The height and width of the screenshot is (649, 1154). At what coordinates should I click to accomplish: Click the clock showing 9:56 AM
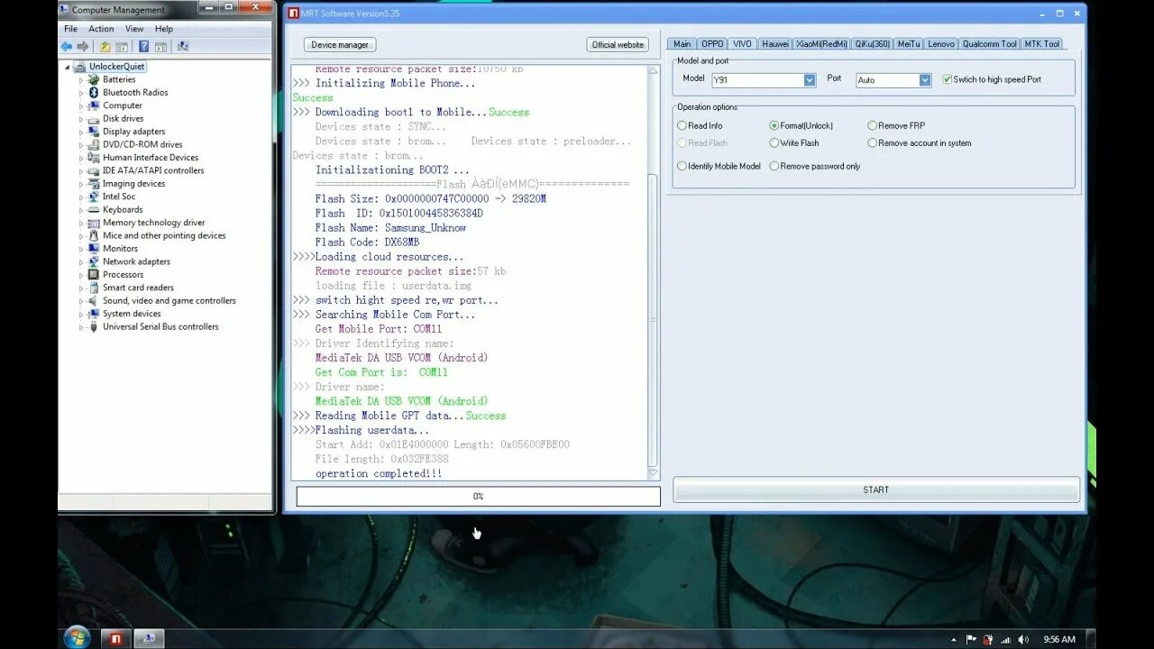tap(1059, 639)
